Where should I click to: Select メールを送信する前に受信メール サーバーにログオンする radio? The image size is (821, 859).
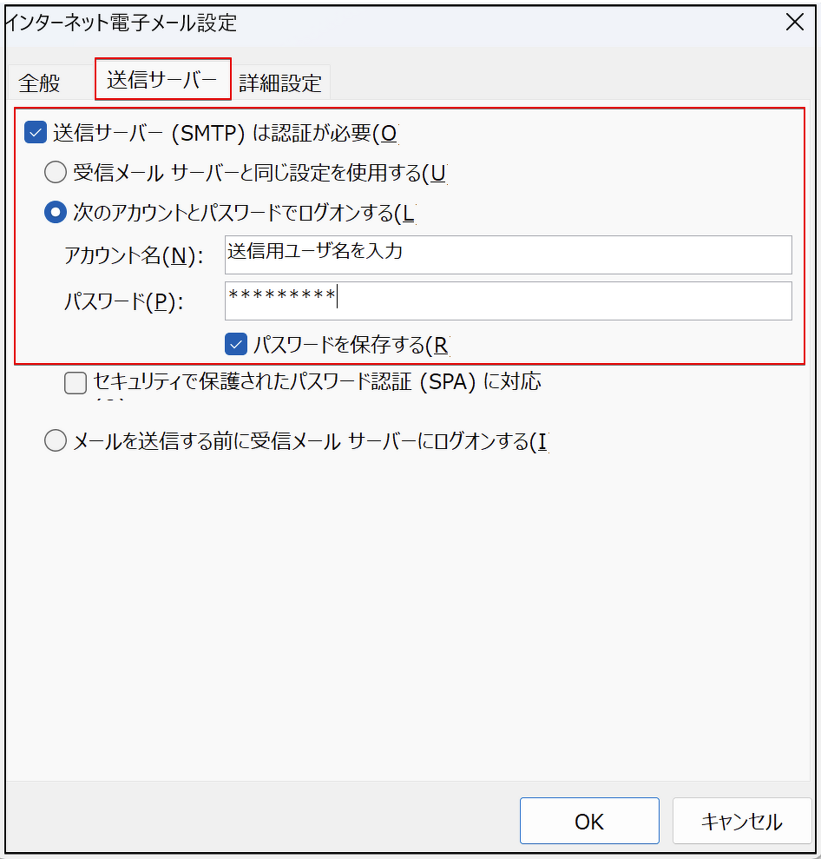pos(56,441)
